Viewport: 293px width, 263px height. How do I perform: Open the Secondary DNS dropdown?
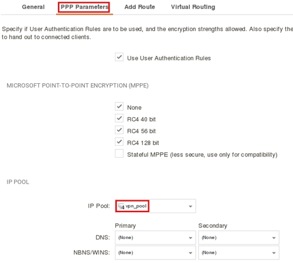(239, 238)
